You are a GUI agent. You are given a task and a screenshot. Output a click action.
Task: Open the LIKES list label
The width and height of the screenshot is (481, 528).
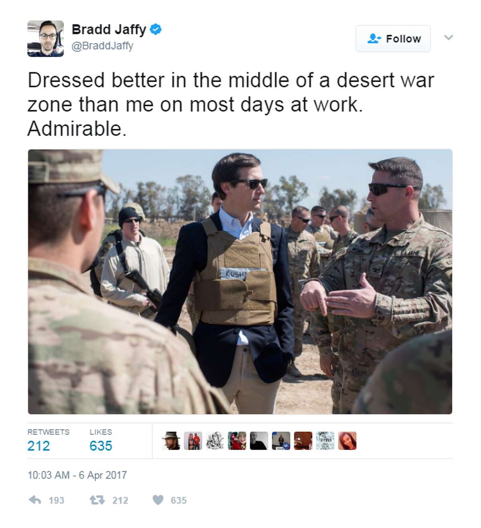point(100,432)
